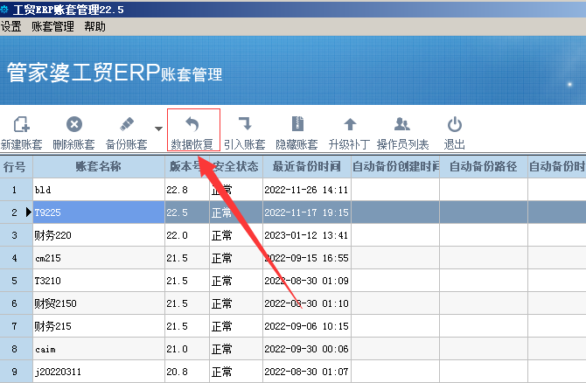Click row number 9 header cell

click(16, 372)
